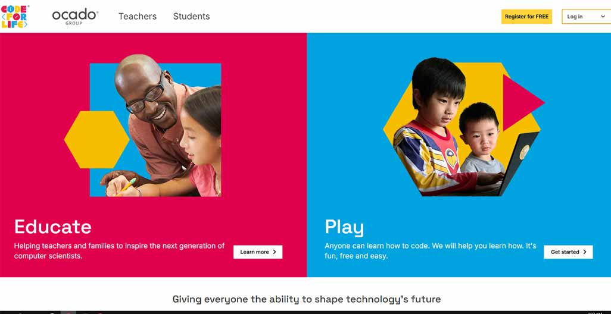611x314 pixels.
Task: Click the chevron in the Log in box
Action: (603, 17)
